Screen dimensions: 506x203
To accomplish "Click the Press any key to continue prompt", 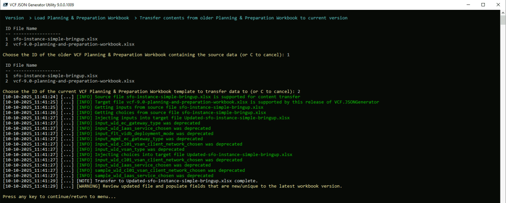I will click(59, 197).
